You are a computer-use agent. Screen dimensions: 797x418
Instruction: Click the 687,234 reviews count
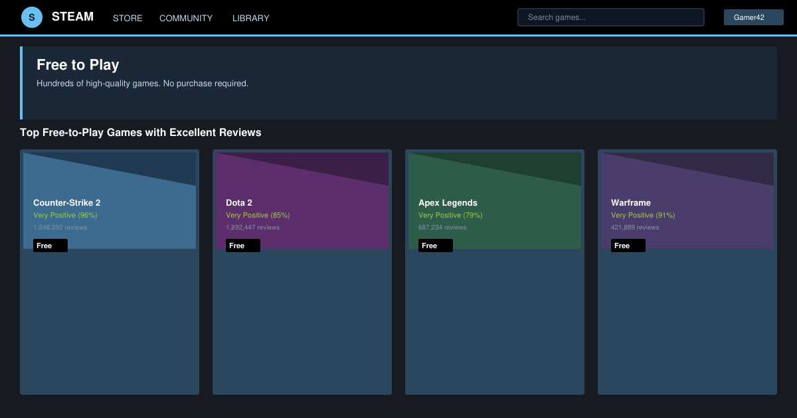[443, 228]
